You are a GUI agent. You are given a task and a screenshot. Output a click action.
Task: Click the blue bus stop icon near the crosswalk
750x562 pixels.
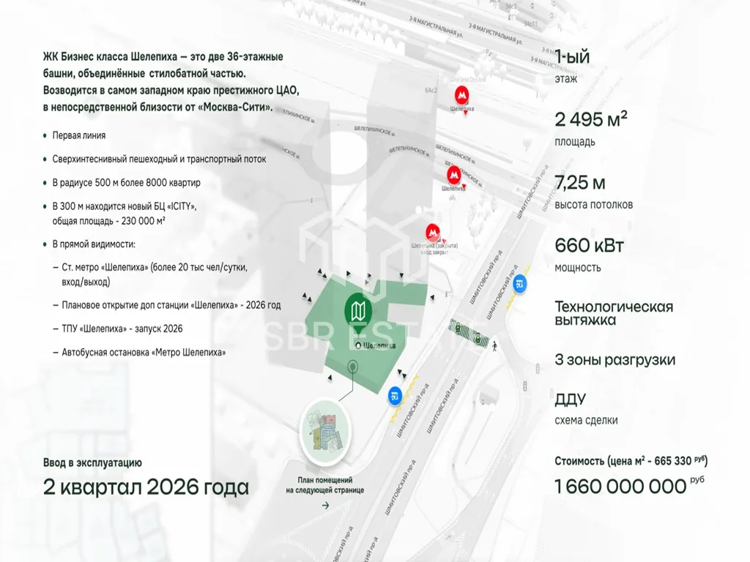(520, 284)
